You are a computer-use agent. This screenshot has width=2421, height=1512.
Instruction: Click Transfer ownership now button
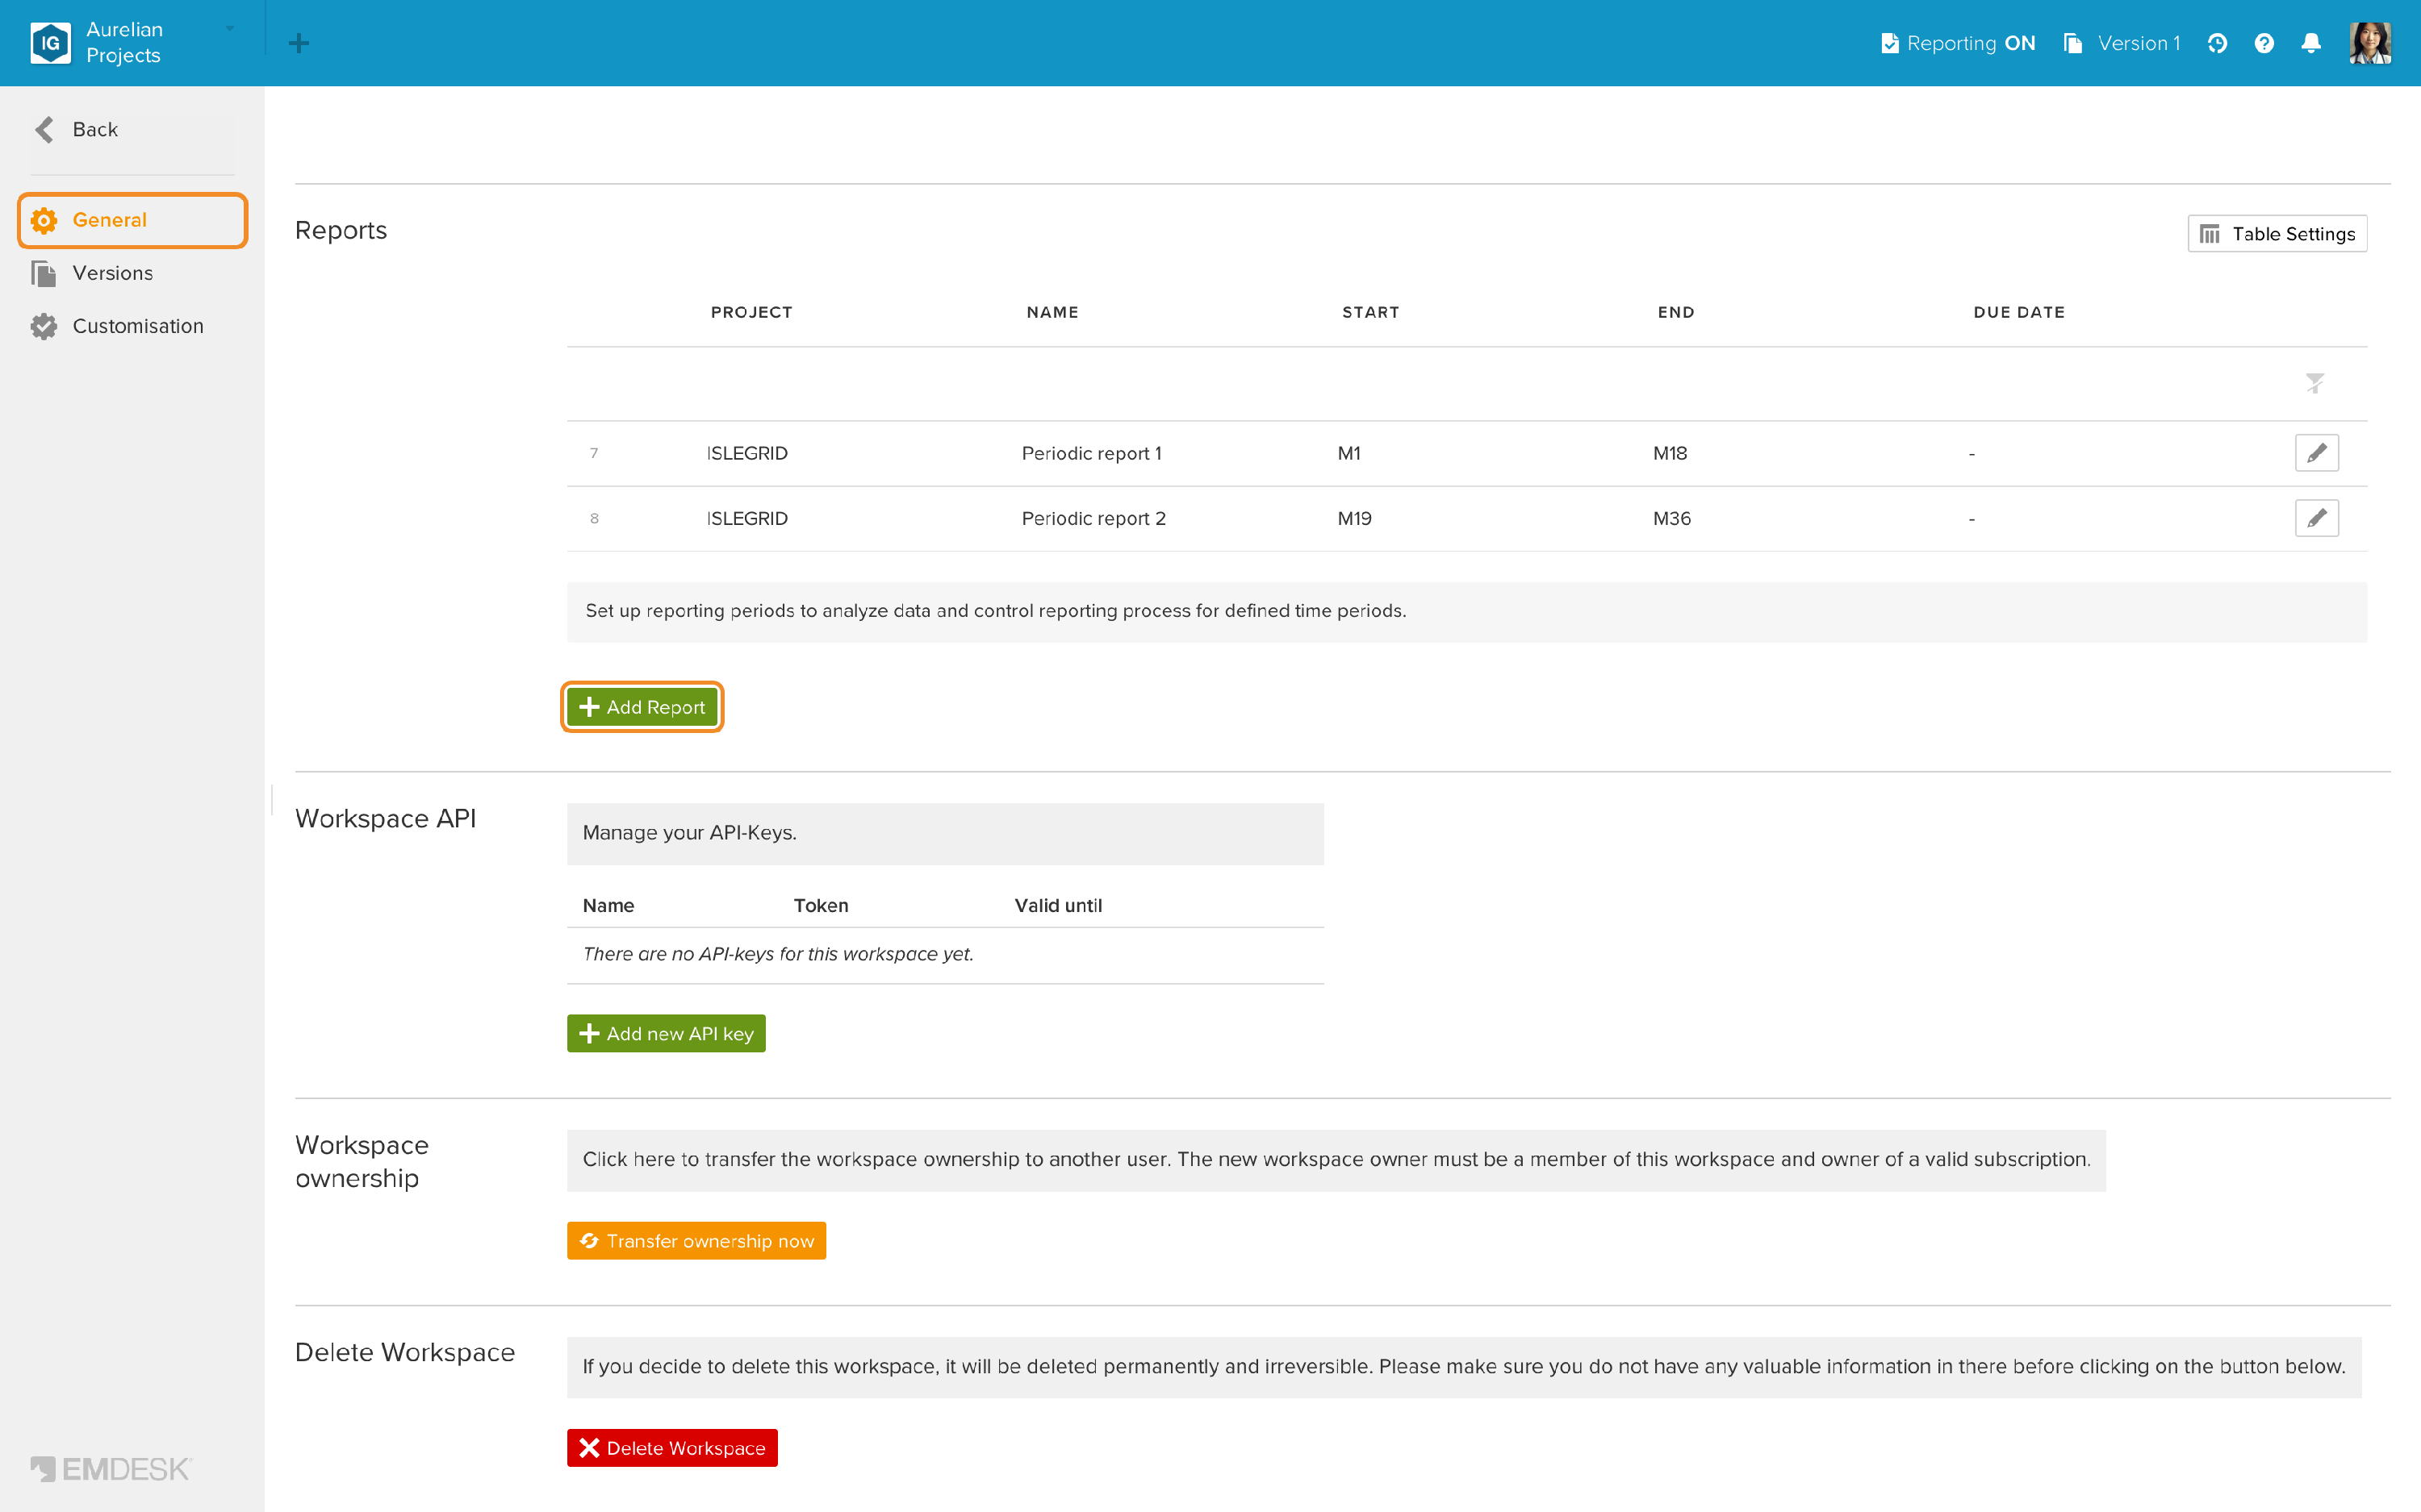coord(696,1241)
